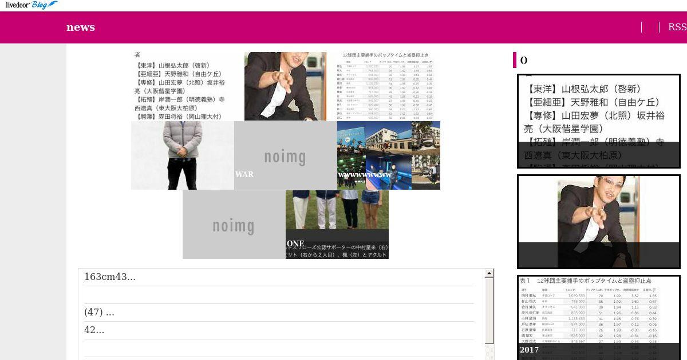Viewport: 687px width, 360px height.
Task: Open thumbnail of person in gray jacket
Action: coord(183,155)
